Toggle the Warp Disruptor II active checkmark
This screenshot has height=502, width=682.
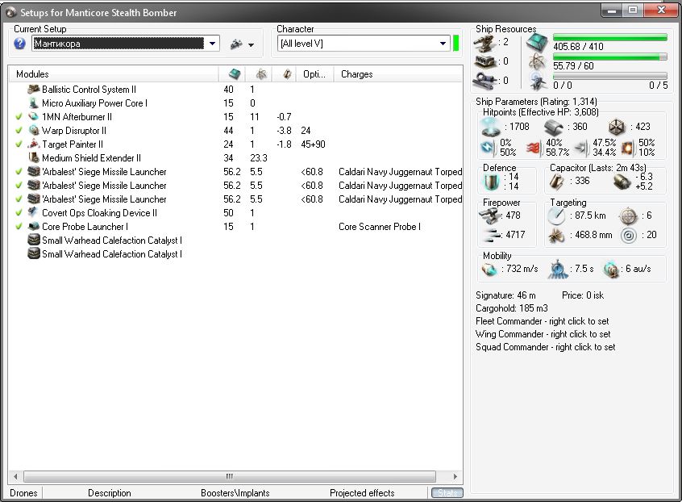(x=19, y=131)
